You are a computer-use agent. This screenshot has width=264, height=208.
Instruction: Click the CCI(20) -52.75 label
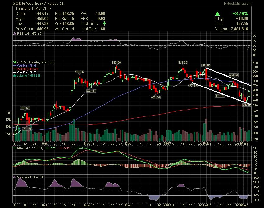[x=30, y=177]
